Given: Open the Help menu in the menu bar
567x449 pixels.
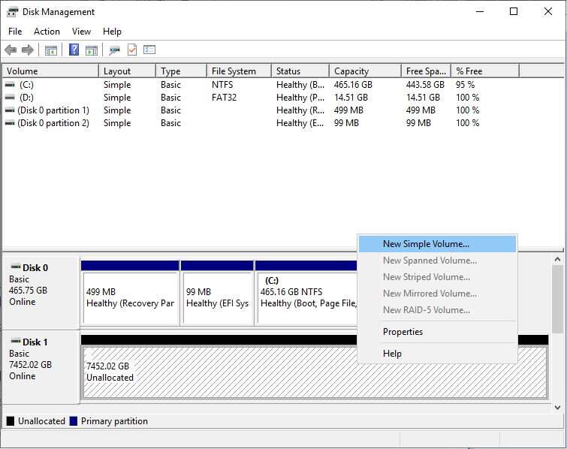Looking at the screenshot, I should [x=112, y=32].
